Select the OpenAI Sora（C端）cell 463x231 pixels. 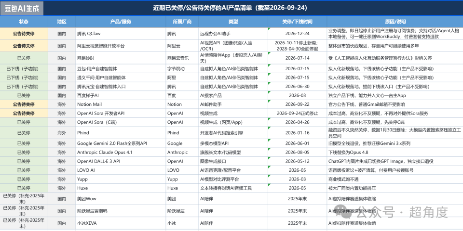pos(121,122)
